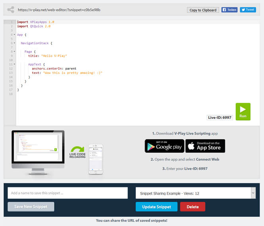The image size is (264, 226).
Task: Click "You can share the URL of saved snippets!"
Action: coord(132,220)
